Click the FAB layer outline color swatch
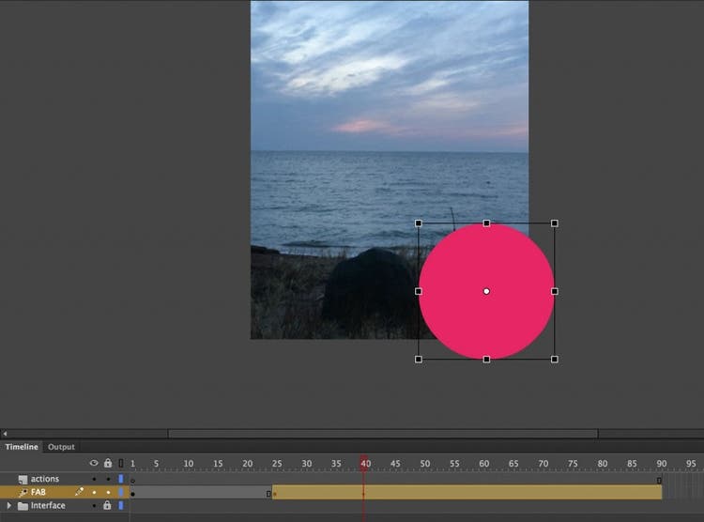 (120, 492)
